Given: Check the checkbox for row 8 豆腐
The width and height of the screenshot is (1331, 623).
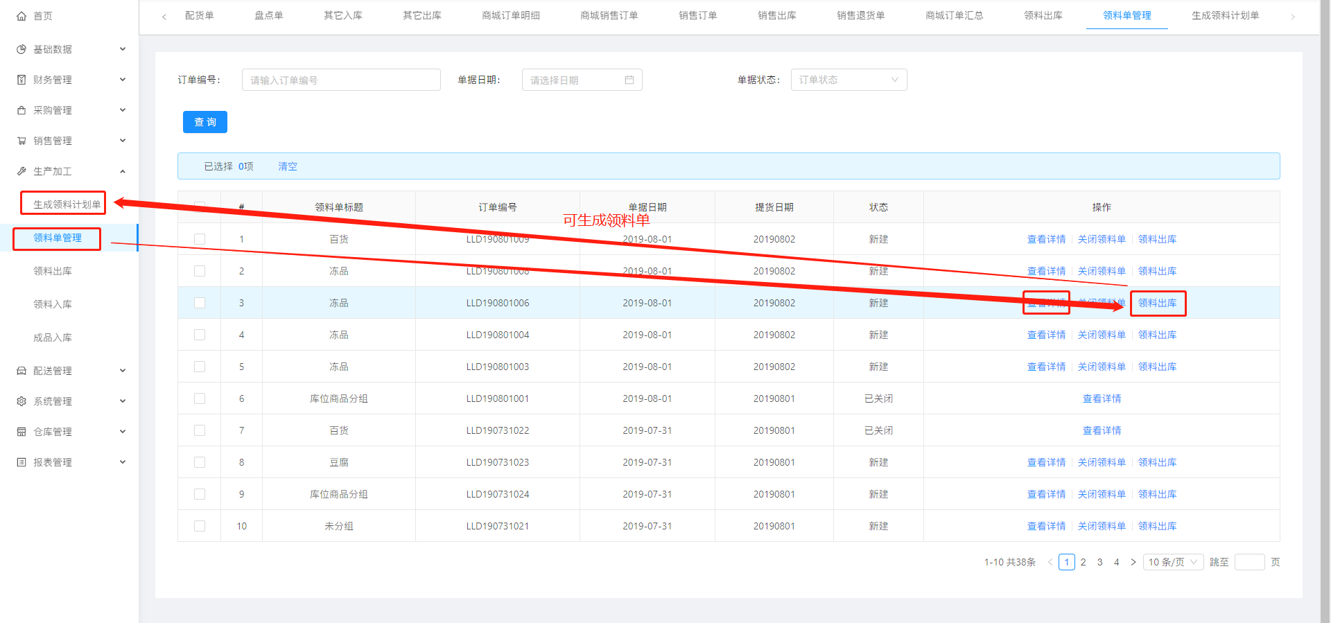Looking at the screenshot, I should point(200,462).
